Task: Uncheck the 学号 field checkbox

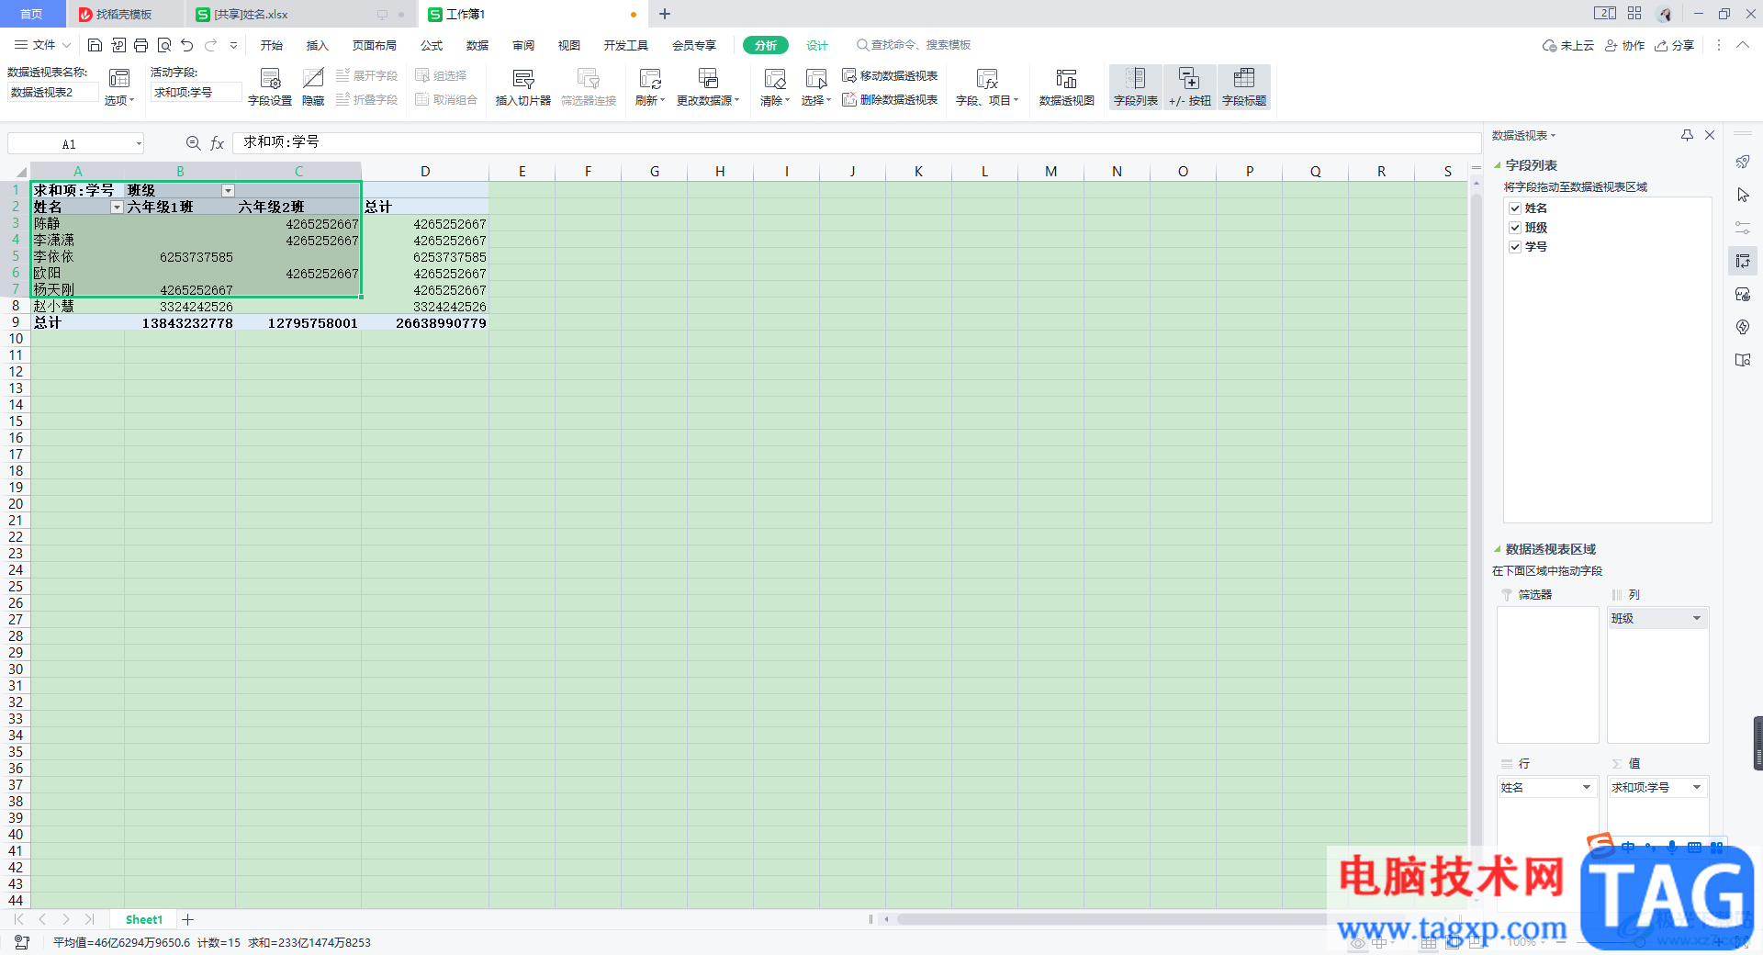Action: [1515, 247]
